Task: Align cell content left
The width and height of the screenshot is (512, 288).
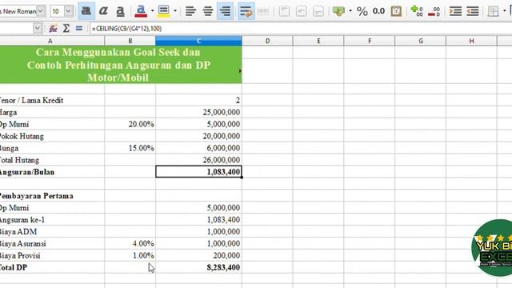Action: (x=190, y=11)
